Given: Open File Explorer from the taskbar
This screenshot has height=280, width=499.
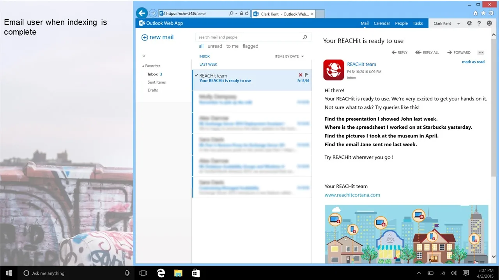Looking at the screenshot, I should tap(178, 273).
